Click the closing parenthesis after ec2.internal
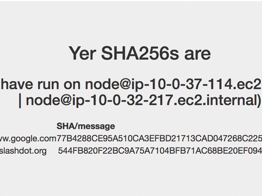The width and height of the screenshot is (262, 196). [x=259, y=101]
